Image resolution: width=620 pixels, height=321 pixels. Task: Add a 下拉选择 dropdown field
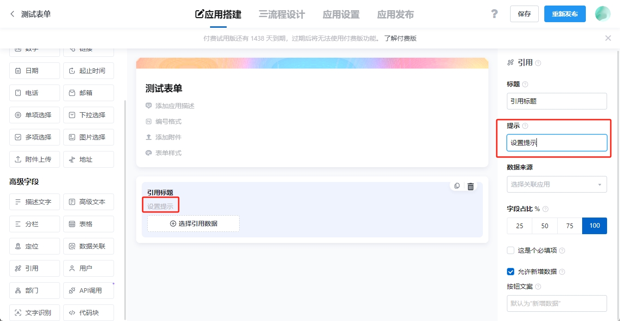point(89,115)
